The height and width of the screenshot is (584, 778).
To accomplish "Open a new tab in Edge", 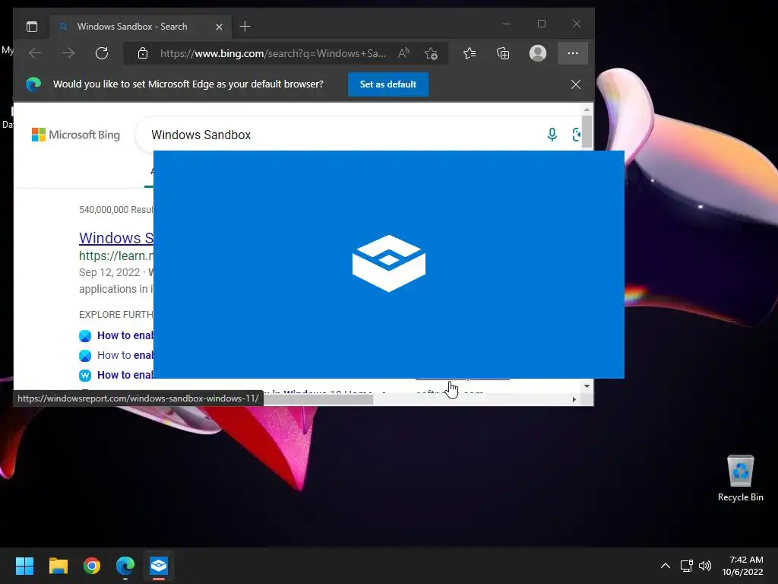I will [x=245, y=27].
